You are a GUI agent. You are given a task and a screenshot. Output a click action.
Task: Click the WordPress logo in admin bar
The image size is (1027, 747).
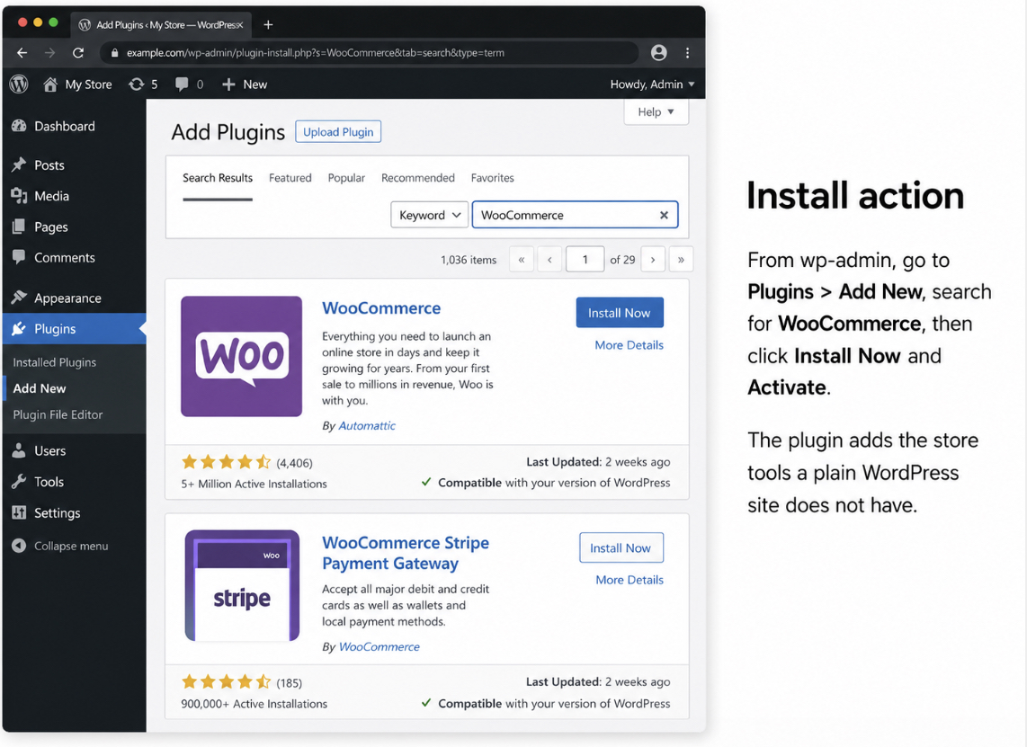tap(19, 84)
